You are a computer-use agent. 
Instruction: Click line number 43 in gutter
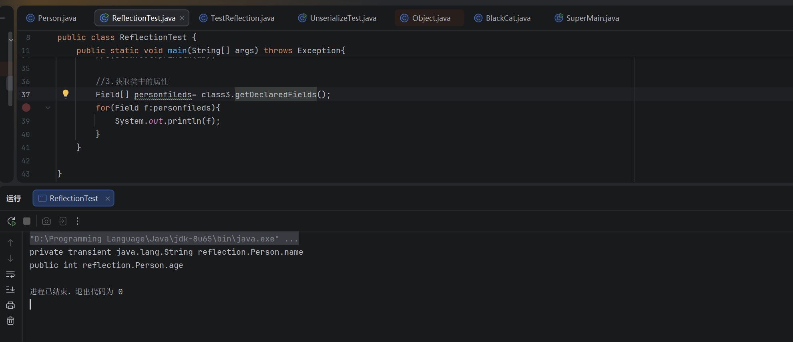pos(26,174)
